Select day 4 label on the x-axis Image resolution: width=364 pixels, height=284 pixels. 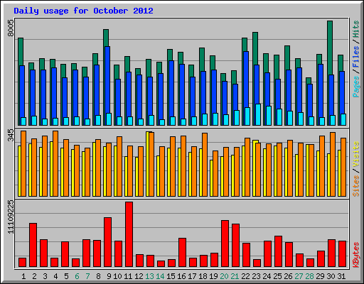(x=55, y=276)
